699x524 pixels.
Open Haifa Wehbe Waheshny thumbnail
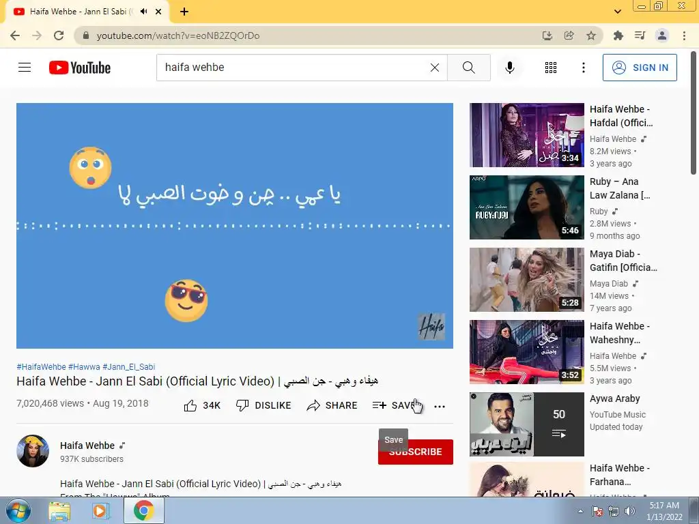(526, 352)
